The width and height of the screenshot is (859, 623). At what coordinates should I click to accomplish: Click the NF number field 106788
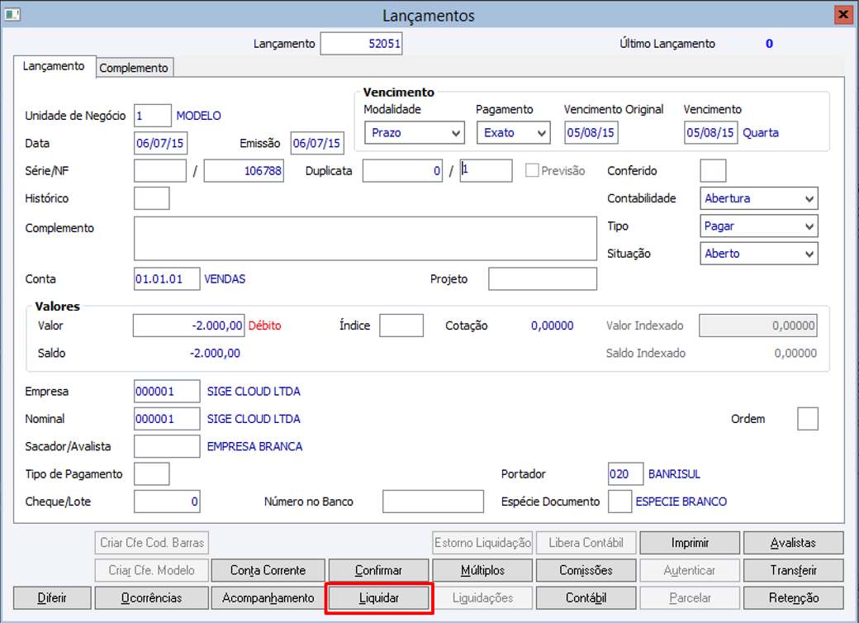click(x=244, y=170)
